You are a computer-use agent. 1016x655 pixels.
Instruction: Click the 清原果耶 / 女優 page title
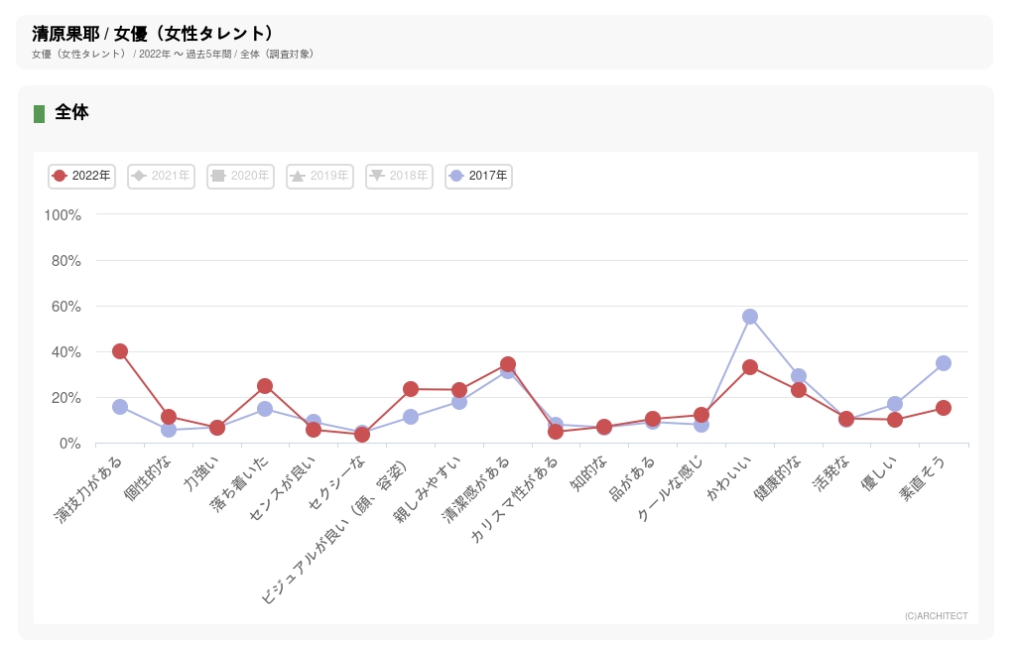[154, 34]
